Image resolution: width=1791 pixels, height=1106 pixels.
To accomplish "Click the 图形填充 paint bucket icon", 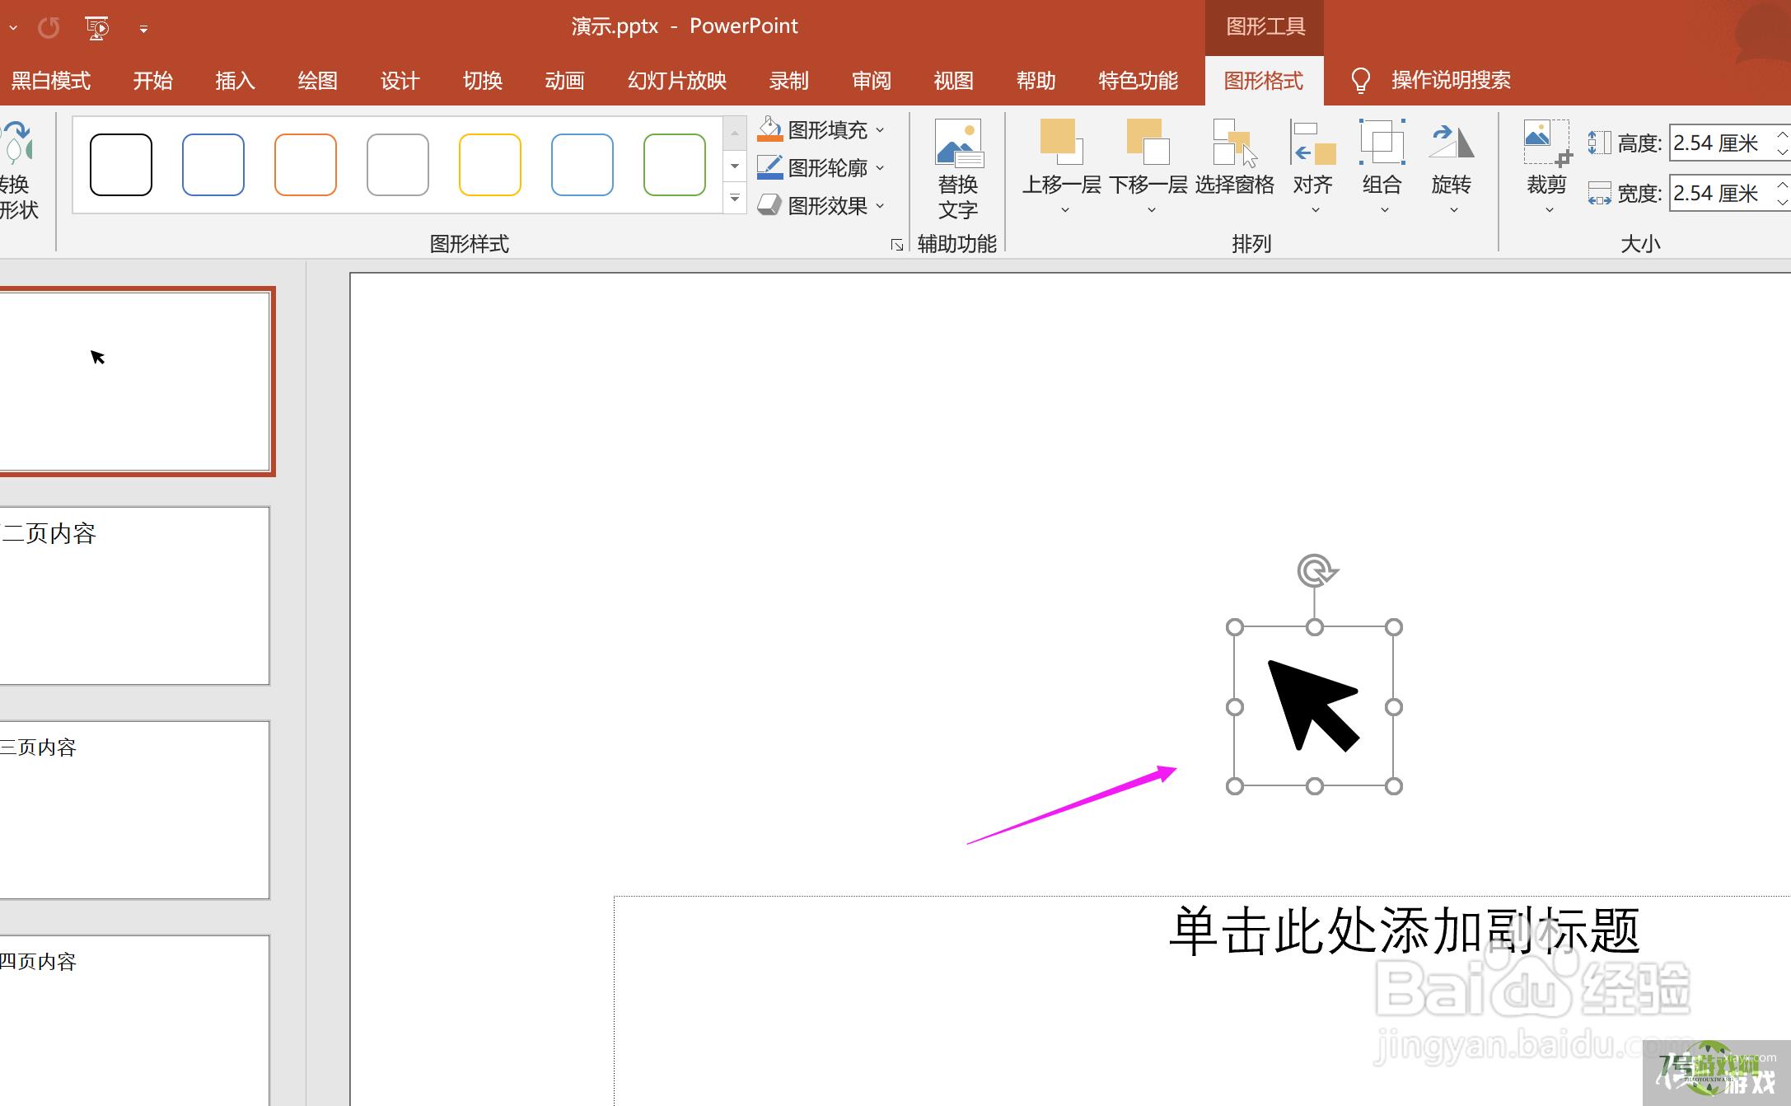I will (x=769, y=129).
